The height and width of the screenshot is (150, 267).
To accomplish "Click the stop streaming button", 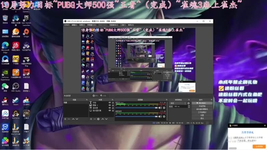I will click(x=202, y=103).
